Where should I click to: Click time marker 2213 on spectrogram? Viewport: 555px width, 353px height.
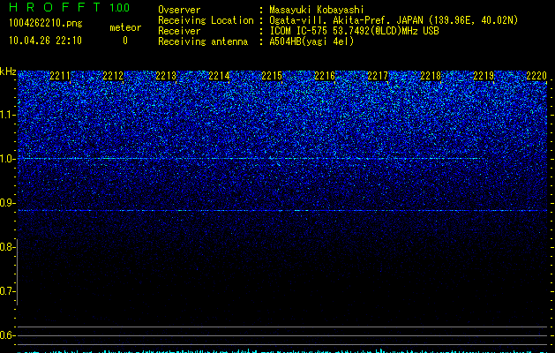pos(166,76)
